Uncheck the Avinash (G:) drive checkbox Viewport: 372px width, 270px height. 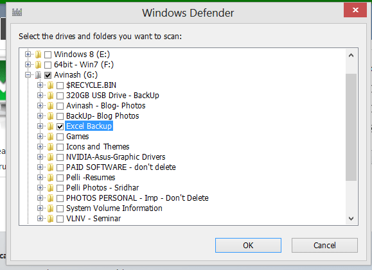click(x=48, y=75)
